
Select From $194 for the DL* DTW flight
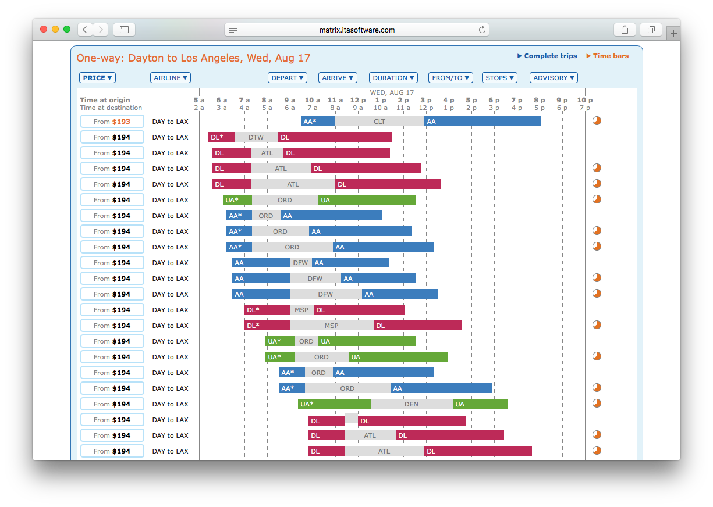[112, 137]
